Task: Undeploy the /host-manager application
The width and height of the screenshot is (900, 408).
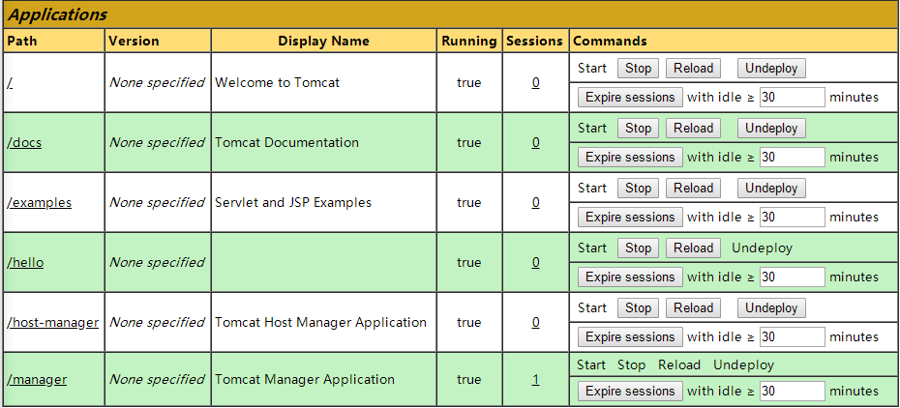Action: [x=771, y=308]
